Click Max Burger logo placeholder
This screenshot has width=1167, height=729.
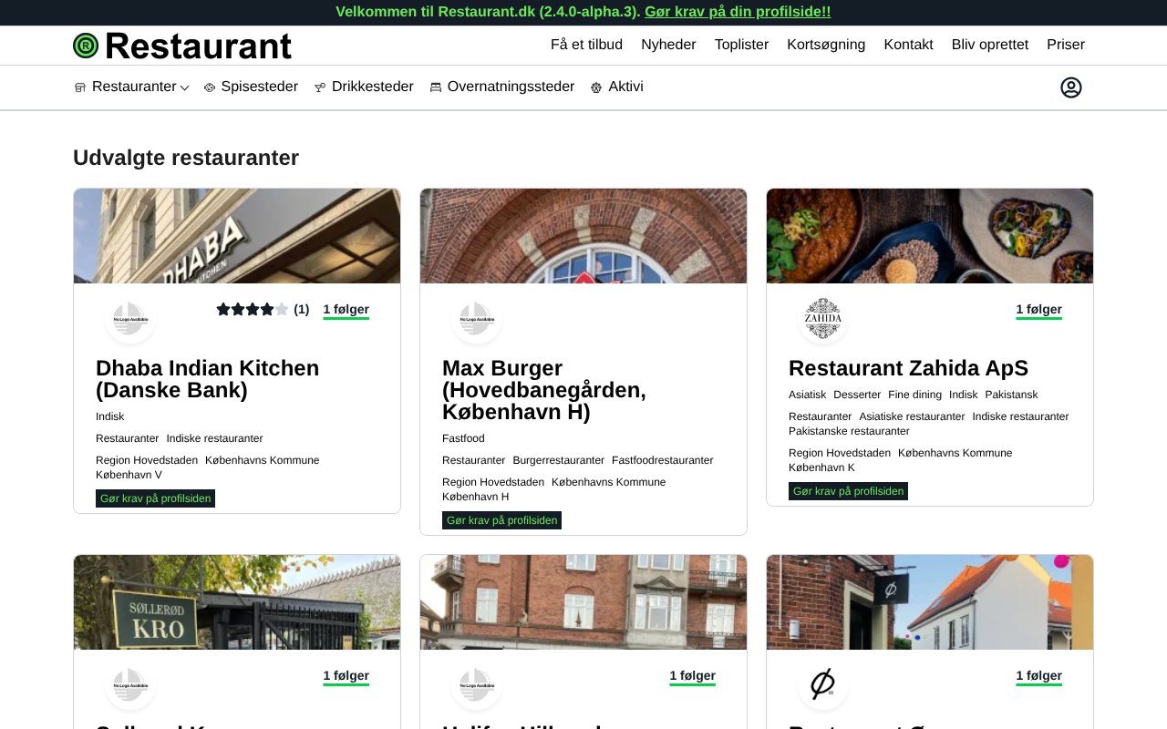click(x=477, y=319)
